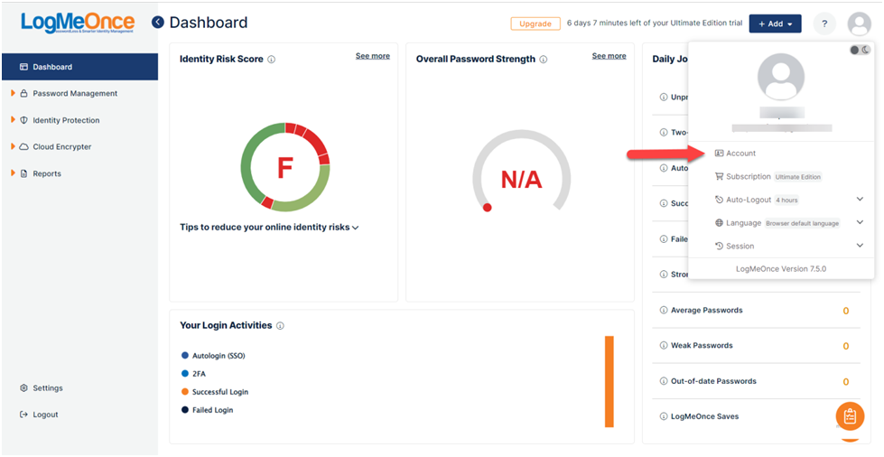884x457 pixels.
Task: Open the Add dropdown button
Action: 775,23
